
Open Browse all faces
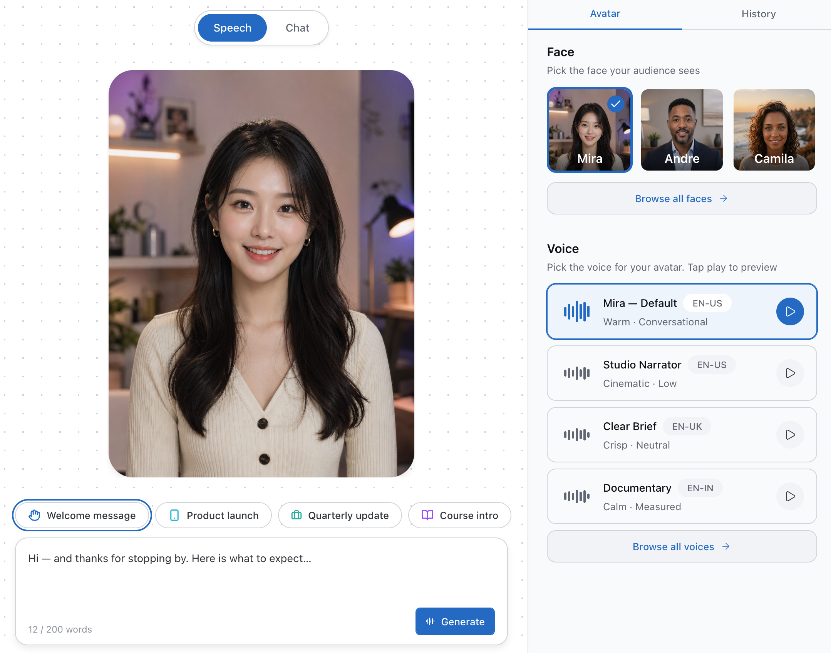click(682, 199)
